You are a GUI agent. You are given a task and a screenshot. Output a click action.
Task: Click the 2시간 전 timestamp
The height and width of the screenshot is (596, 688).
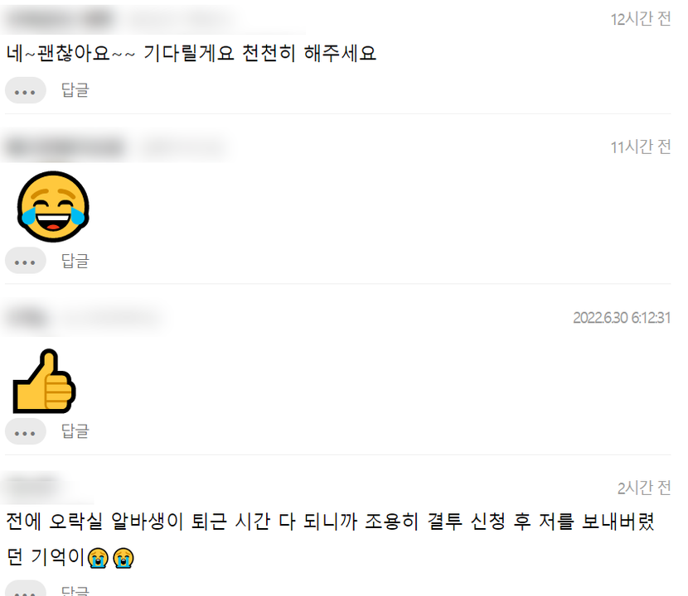[644, 488]
